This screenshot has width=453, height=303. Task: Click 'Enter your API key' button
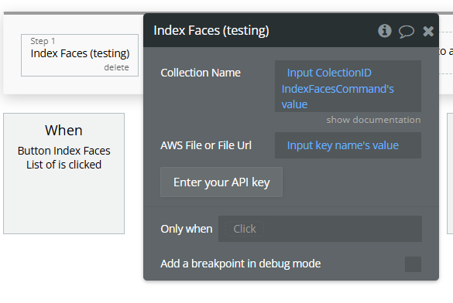[x=221, y=182]
